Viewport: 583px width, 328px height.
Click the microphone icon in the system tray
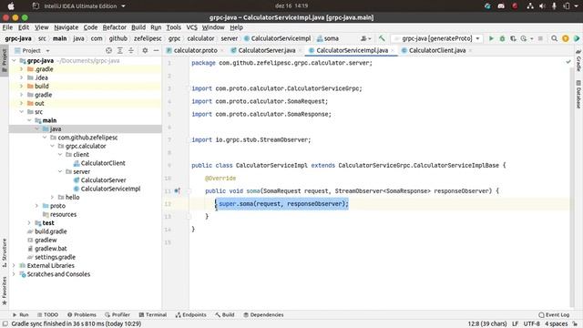pyautogui.click(x=554, y=6)
